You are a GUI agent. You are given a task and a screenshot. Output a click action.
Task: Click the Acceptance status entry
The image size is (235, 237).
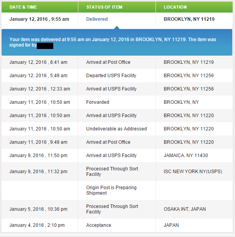(x=98, y=225)
